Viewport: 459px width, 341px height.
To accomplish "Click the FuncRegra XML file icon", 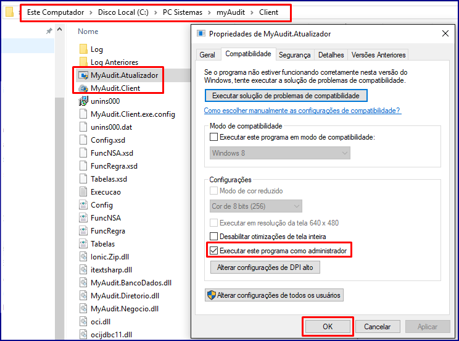I will pos(83,231).
